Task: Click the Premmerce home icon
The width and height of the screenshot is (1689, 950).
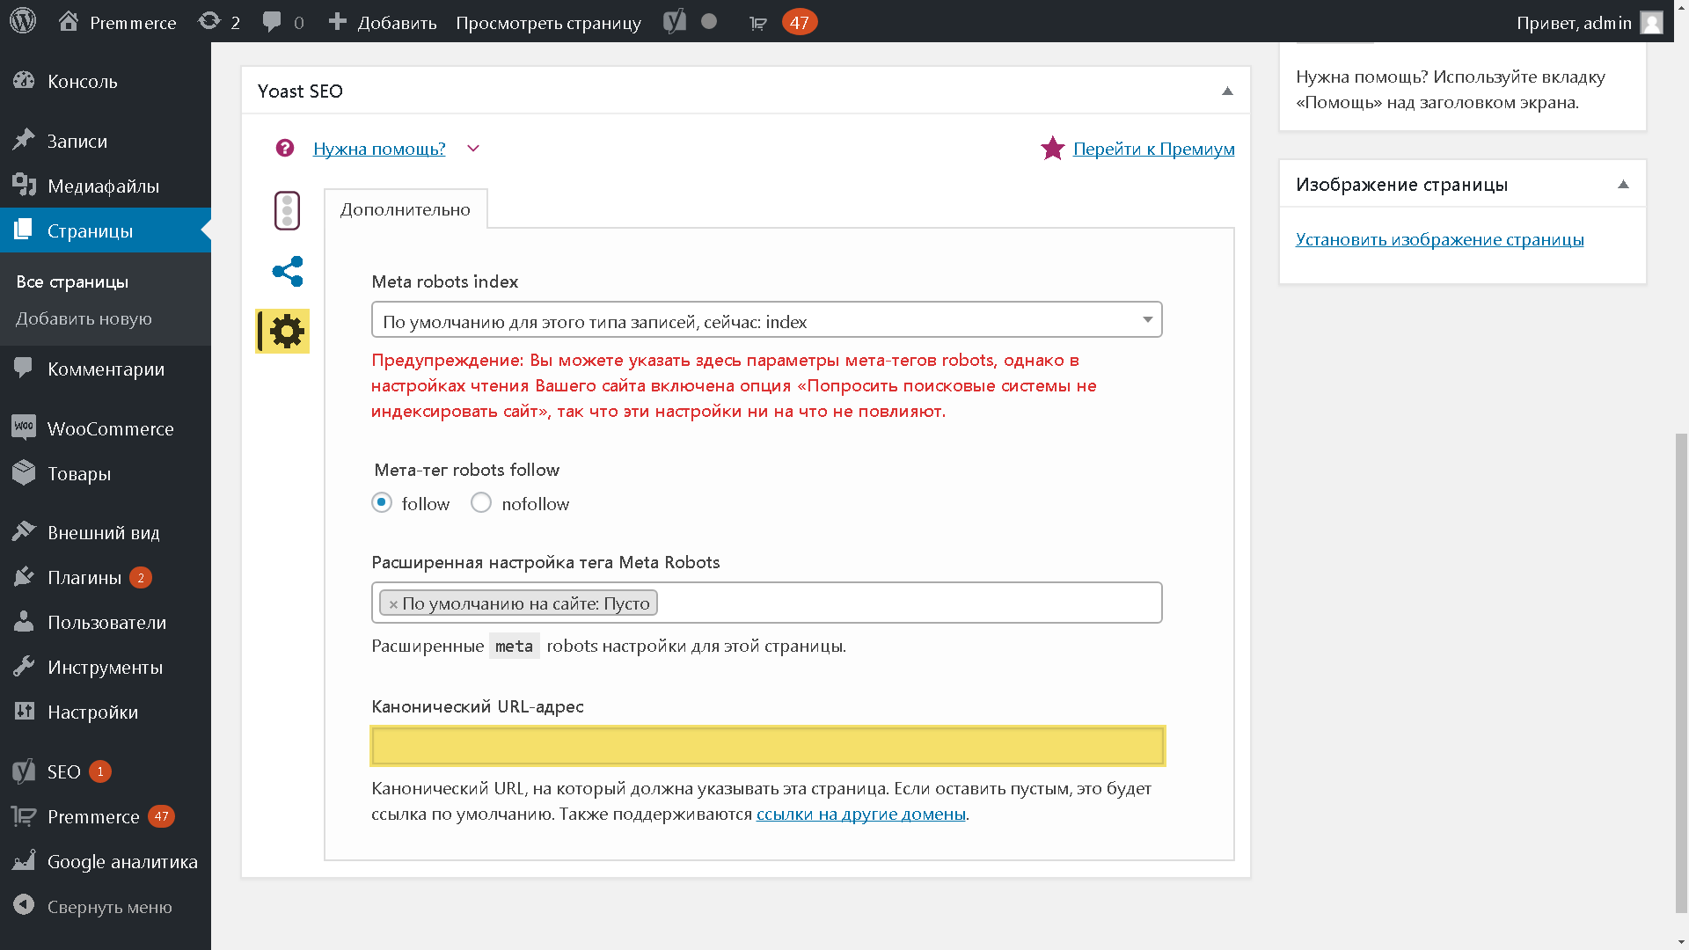Action: click(69, 21)
